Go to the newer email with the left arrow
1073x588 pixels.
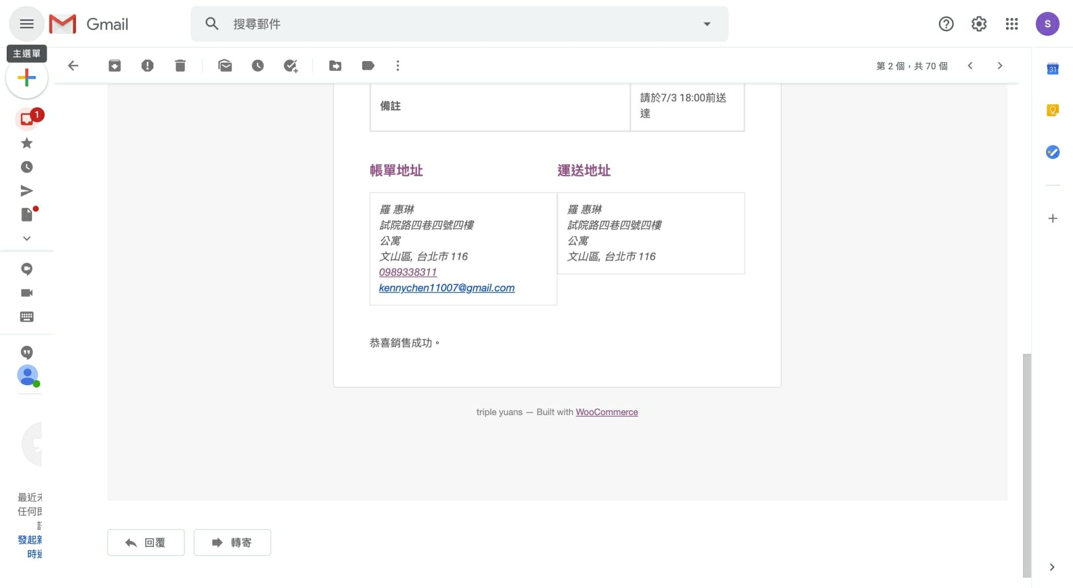pos(970,66)
